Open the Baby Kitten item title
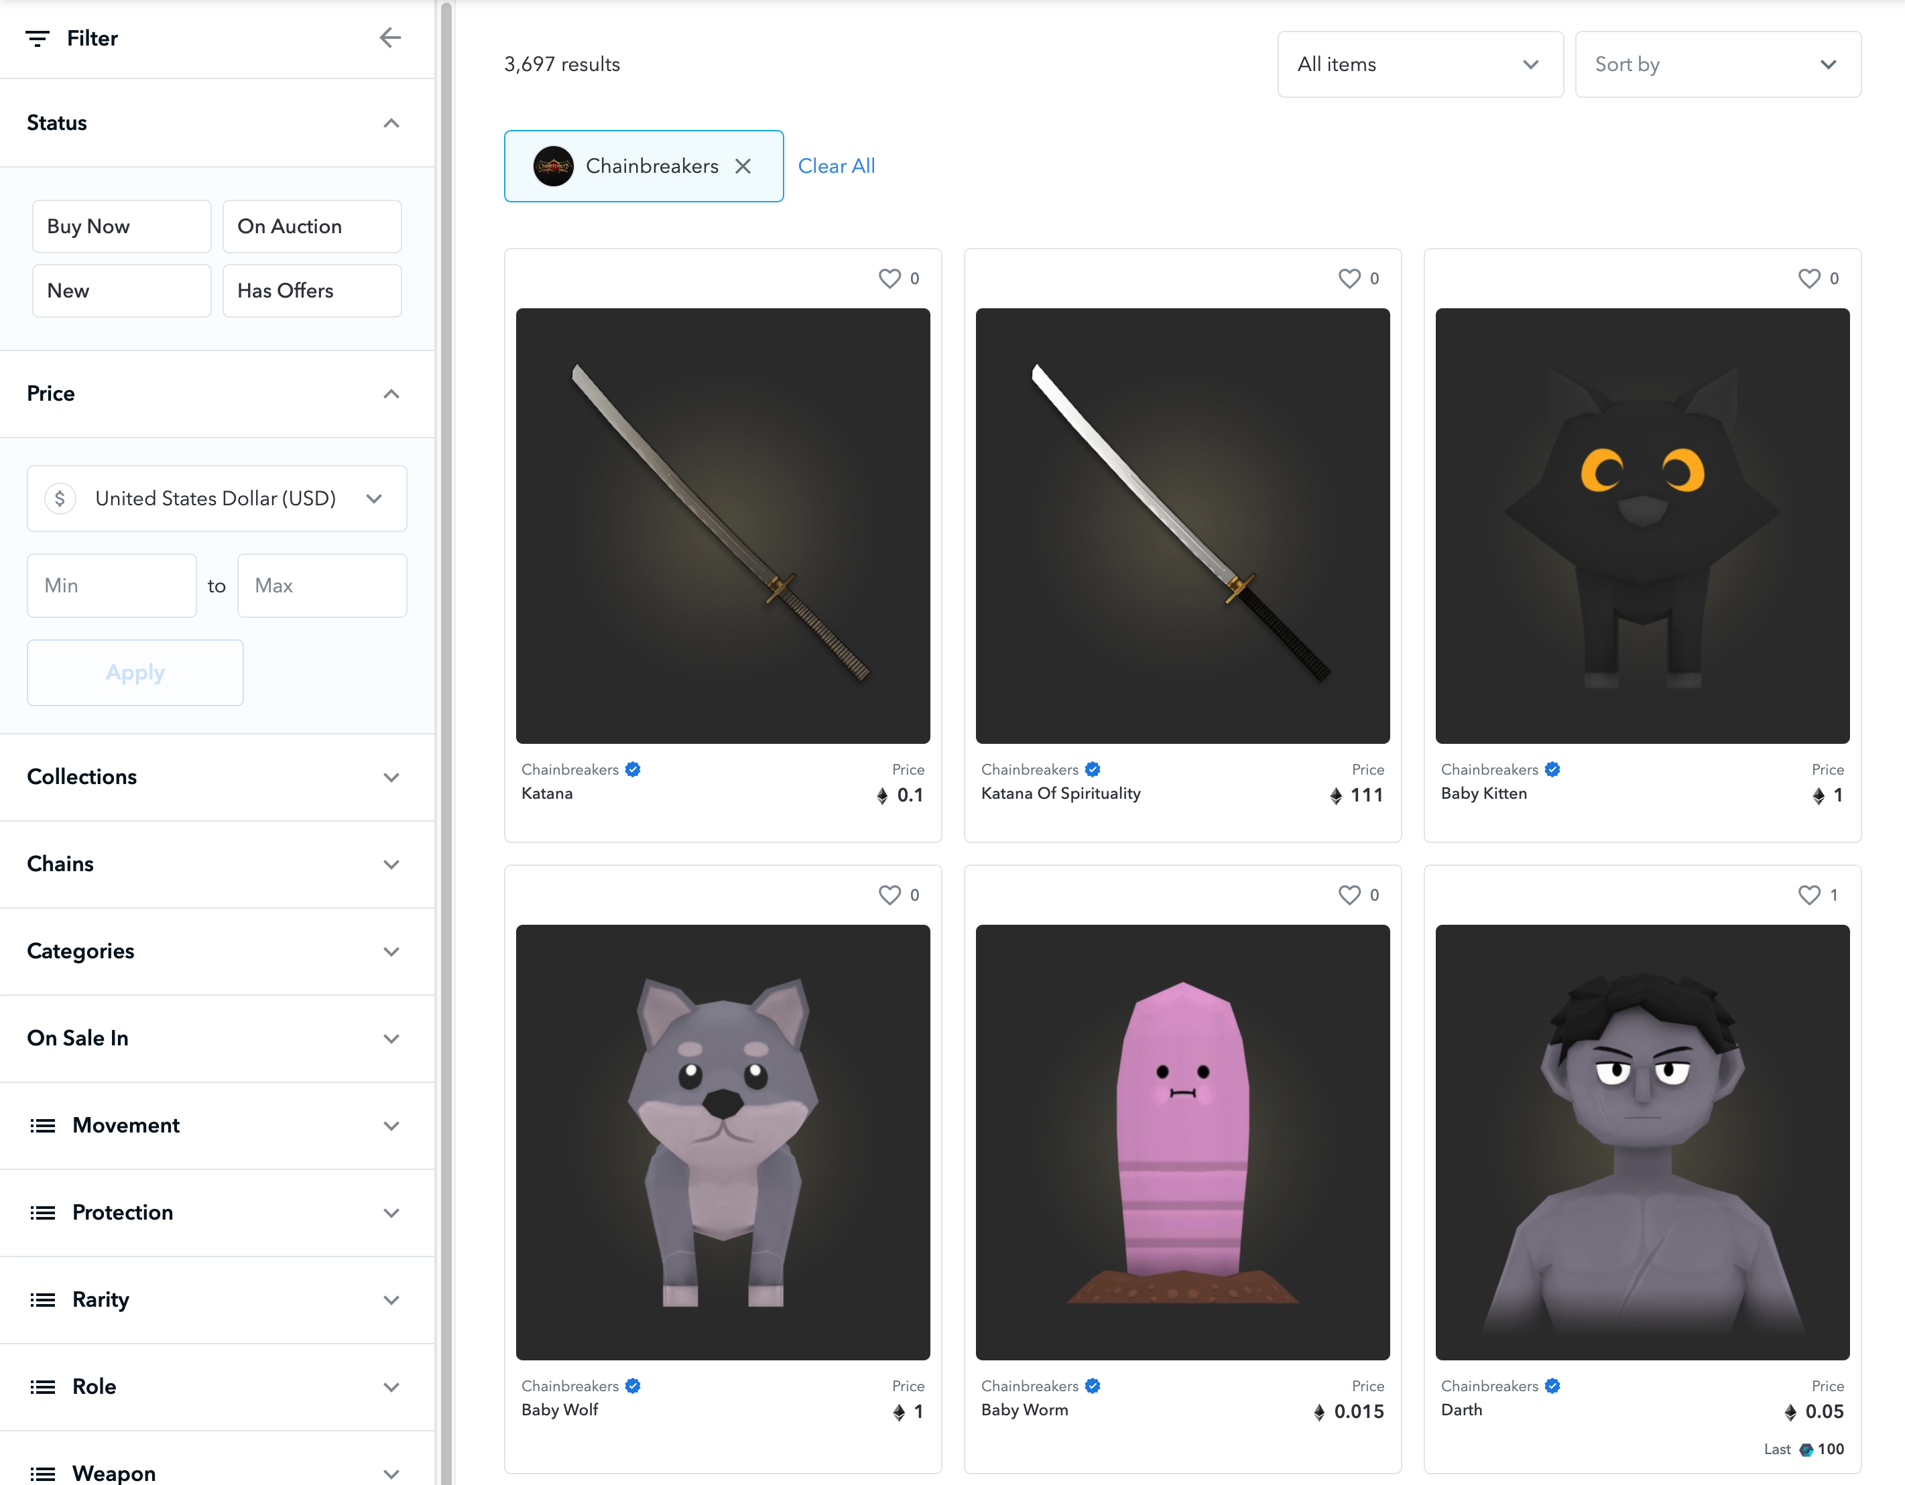This screenshot has width=1905, height=1485. [1483, 793]
